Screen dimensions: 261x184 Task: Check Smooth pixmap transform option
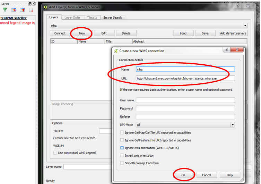tap(122, 163)
